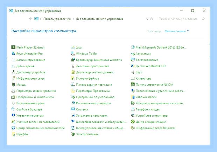Refresh the Control Panel view
This screenshot has width=217, height=152.
[x=152, y=19]
